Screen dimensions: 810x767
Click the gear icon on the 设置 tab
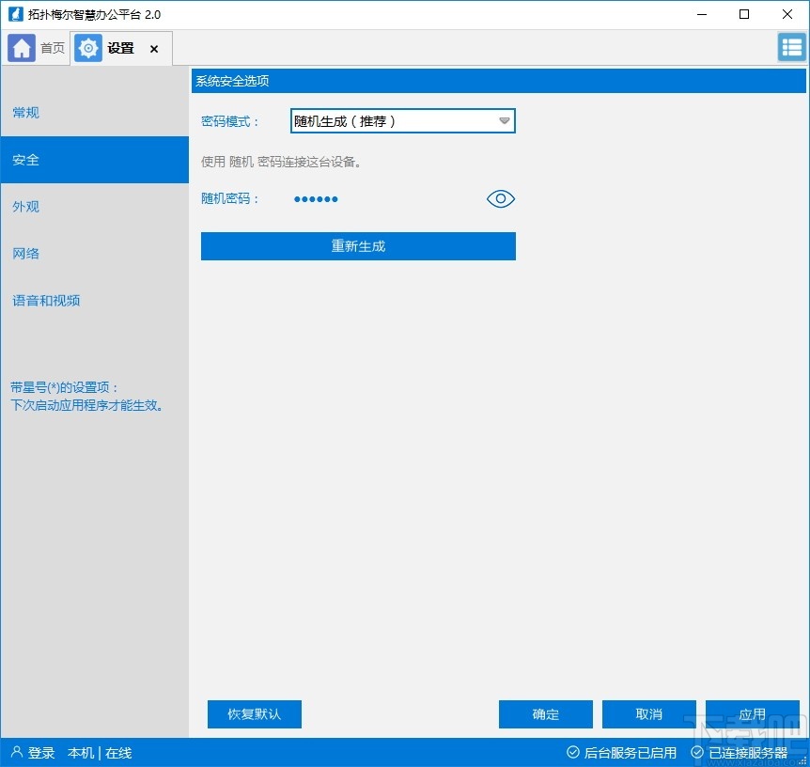click(87, 47)
